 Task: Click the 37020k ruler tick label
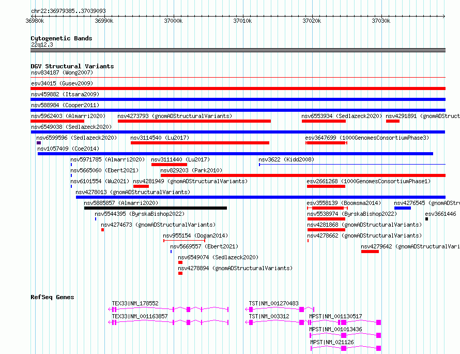[312, 21]
